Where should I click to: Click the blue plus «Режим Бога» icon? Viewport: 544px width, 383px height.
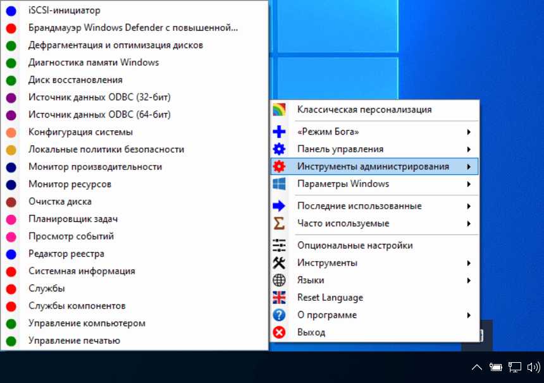click(279, 131)
